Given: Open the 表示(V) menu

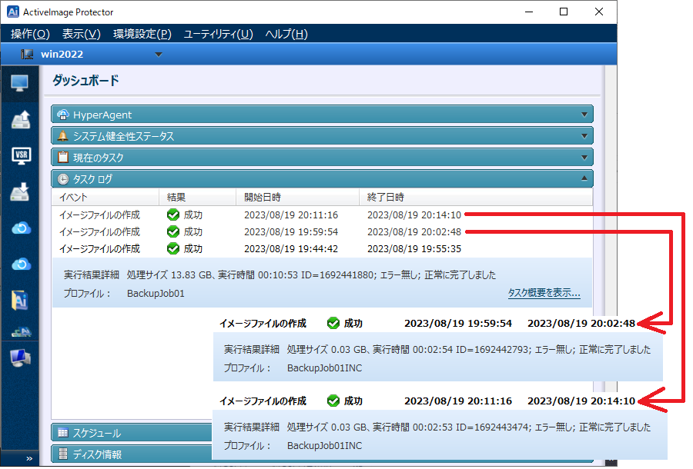Looking at the screenshot, I should tap(82, 34).
